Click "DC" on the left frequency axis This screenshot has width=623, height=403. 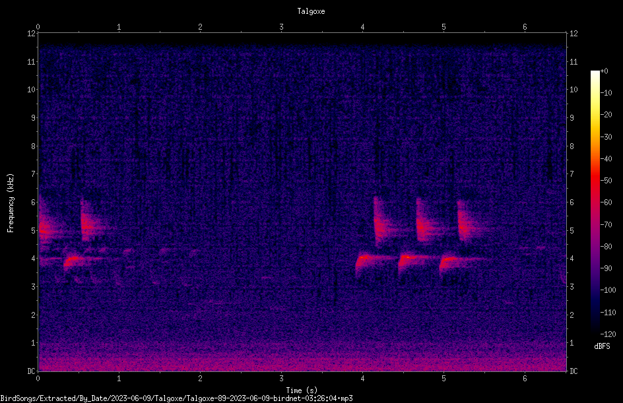(x=31, y=371)
